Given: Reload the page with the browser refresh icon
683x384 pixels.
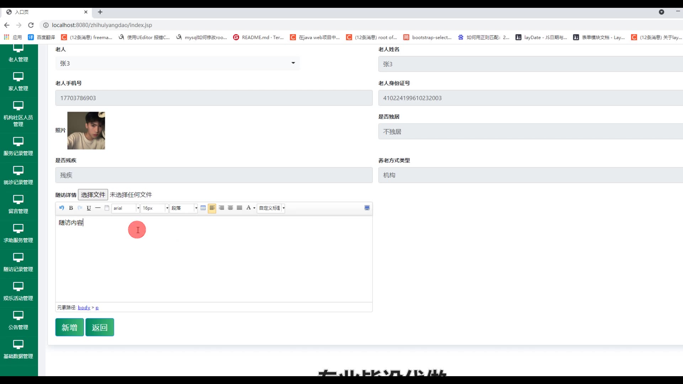Looking at the screenshot, I should pyautogui.click(x=31, y=25).
